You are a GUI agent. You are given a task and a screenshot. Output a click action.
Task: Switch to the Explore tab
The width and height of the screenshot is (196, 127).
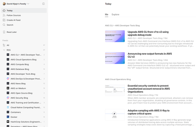[x=115, y=14]
